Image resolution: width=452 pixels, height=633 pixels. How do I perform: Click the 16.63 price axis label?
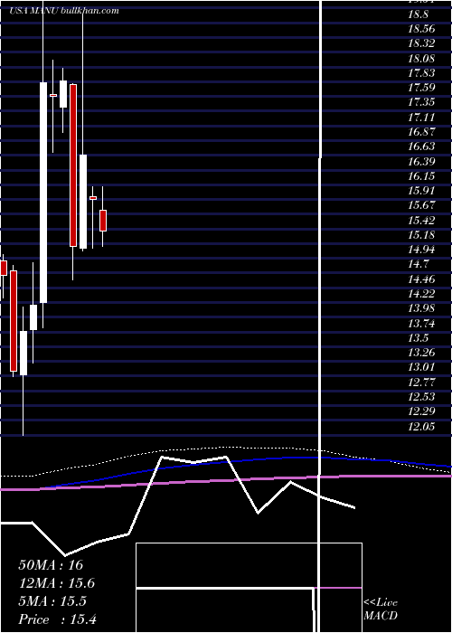point(421,146)
